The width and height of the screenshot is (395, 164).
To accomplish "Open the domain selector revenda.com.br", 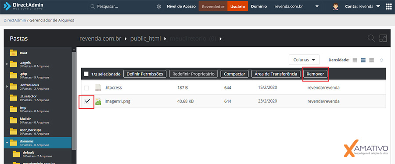I will (x=297, y=7).
